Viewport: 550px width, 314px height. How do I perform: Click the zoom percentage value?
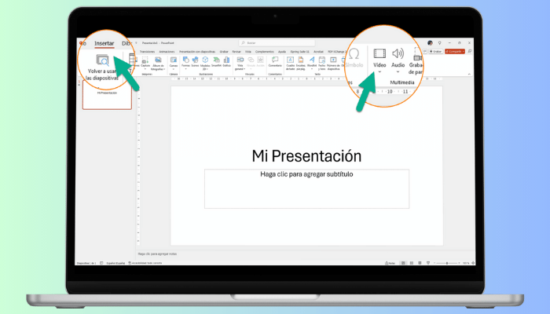466,263
